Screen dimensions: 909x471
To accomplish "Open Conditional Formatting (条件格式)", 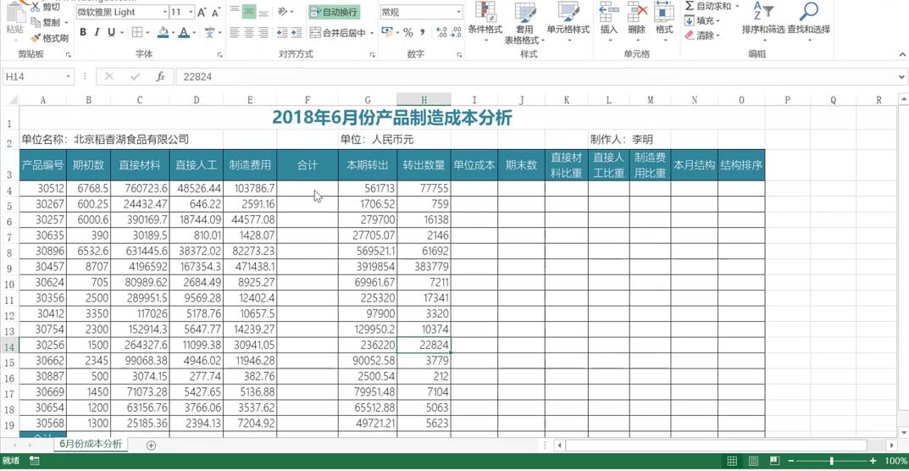I will click(485, 22).
